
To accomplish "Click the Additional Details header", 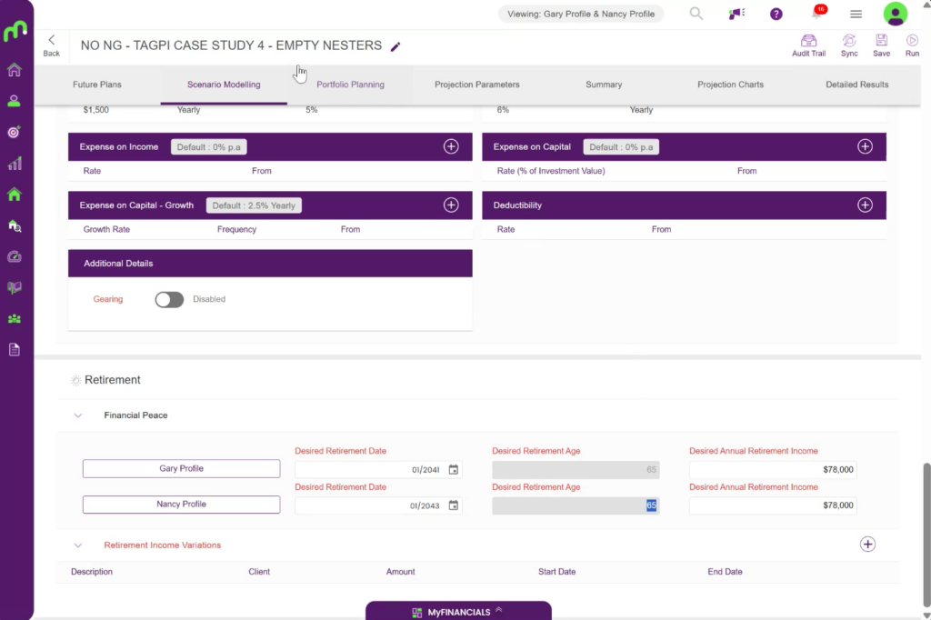I will coord(270,263).
